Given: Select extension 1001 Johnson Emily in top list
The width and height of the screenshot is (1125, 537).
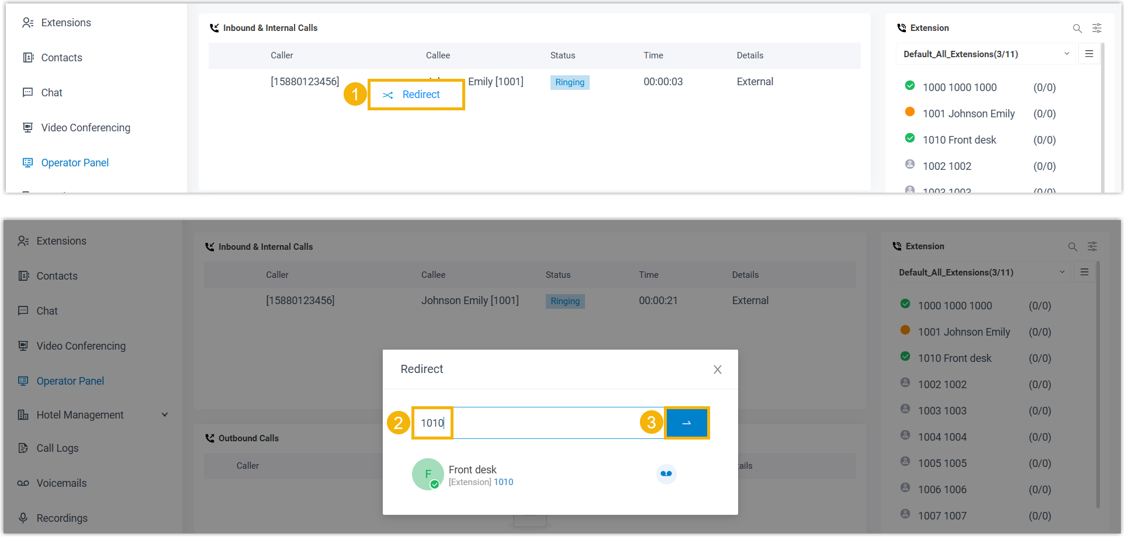Looking at the screenshot, I should pos(968,114).
